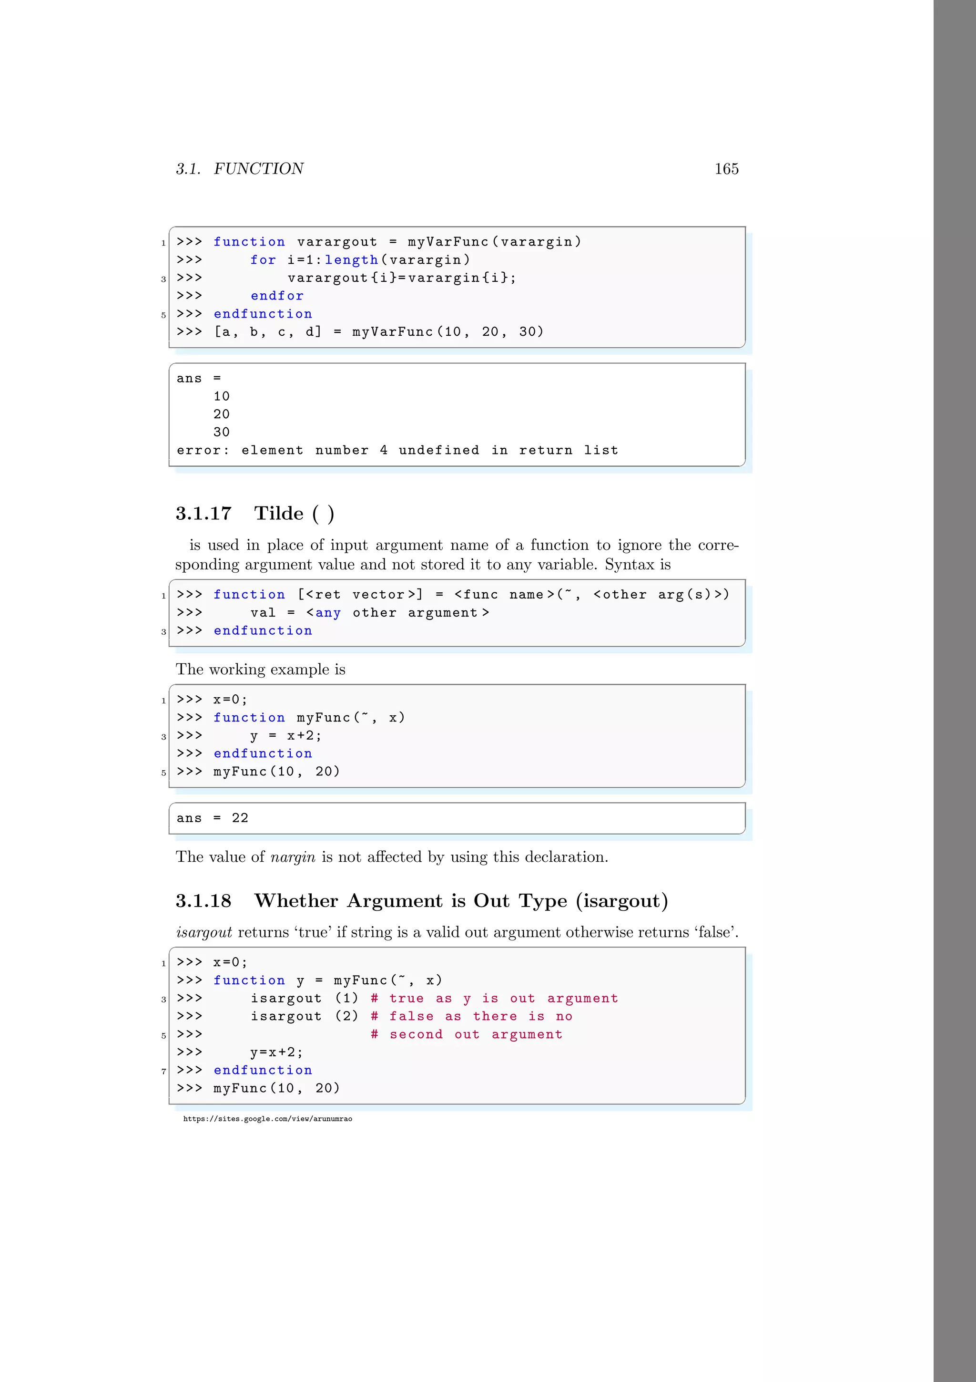Click the text 'The working example is'
The height and width of the screenshot is (1382, 976).
tap(260, 670)
